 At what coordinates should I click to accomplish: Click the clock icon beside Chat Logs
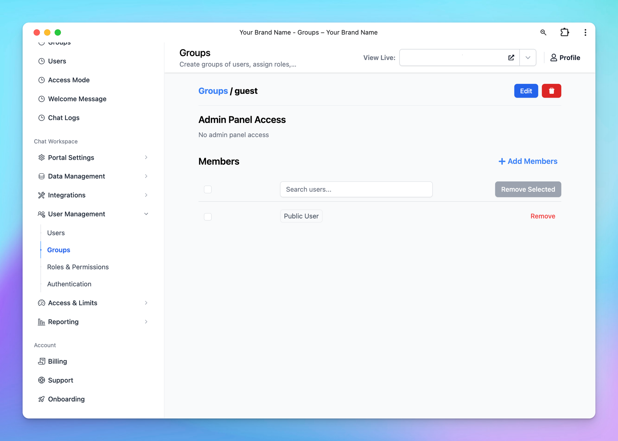pos(42,118)
